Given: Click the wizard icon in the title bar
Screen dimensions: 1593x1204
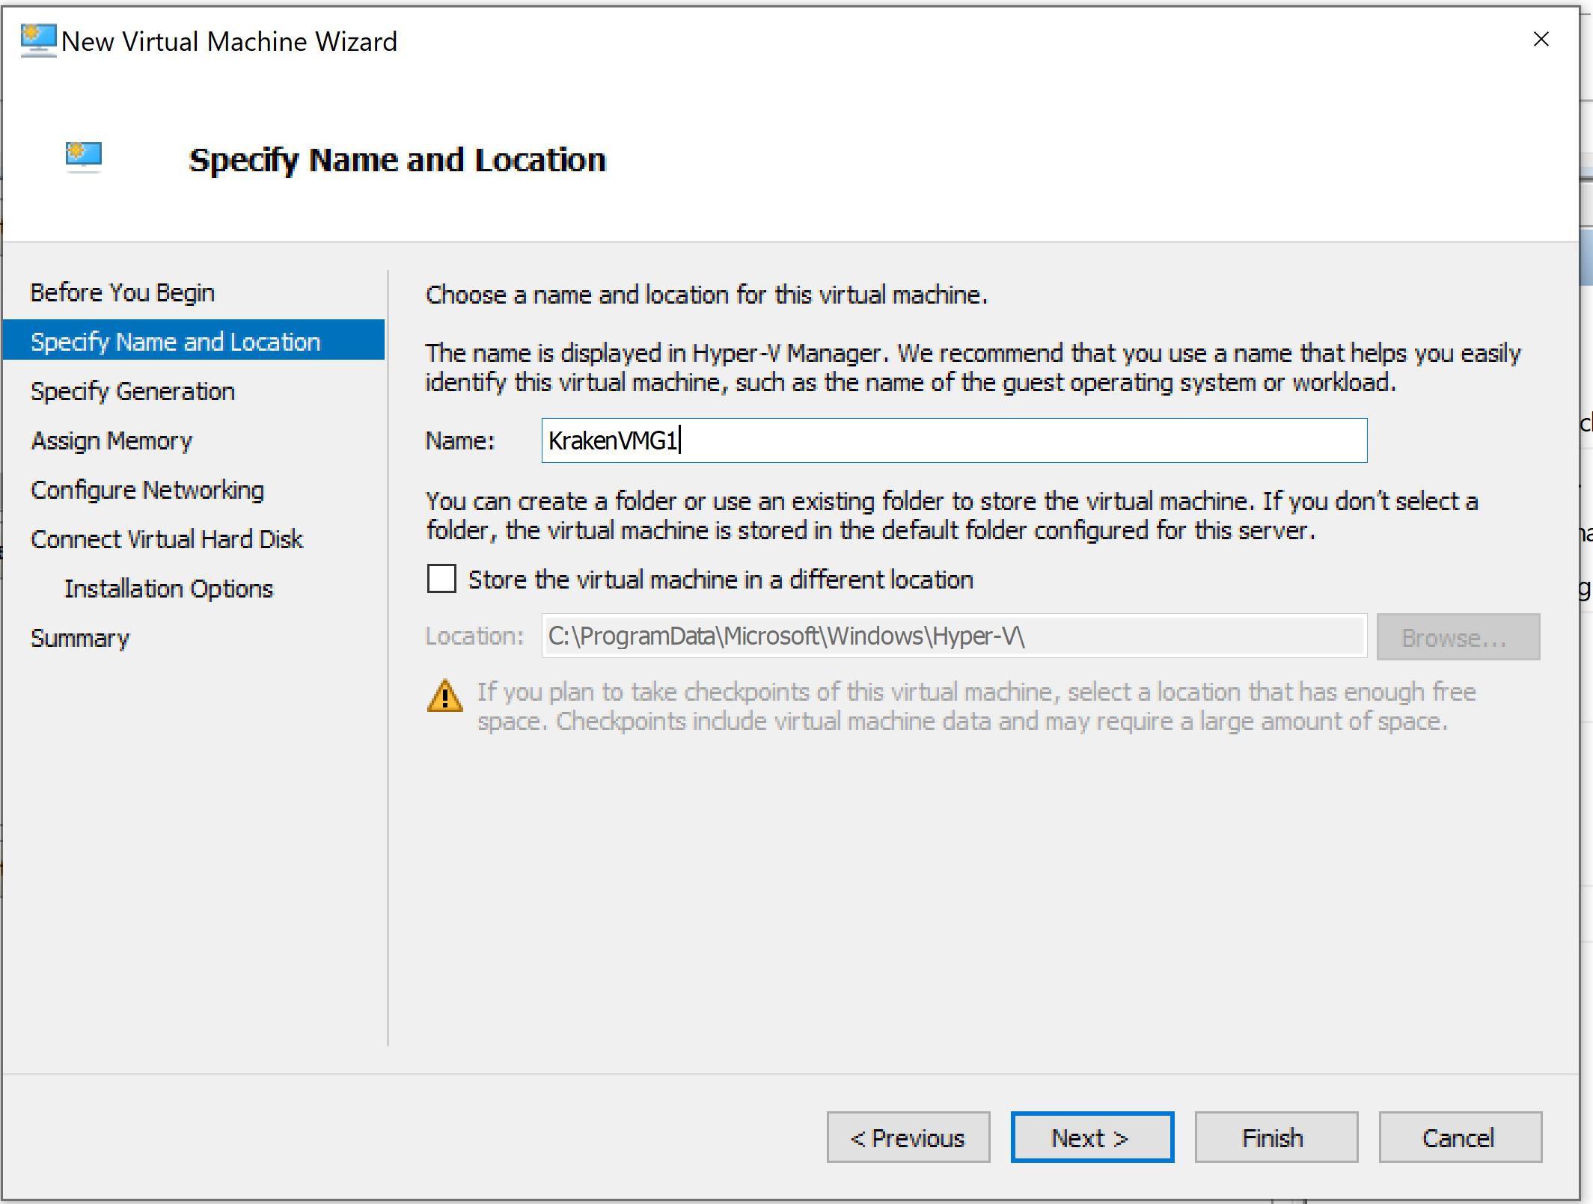Looking at the screenshot, I should point(37,40).
